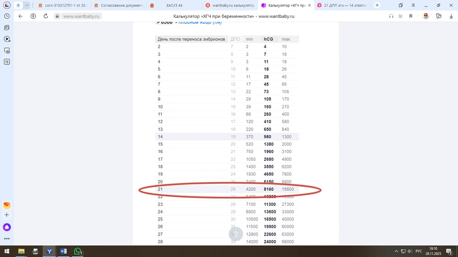Open Yandex Mail icon in the sidebar

[x=7, y=205]
